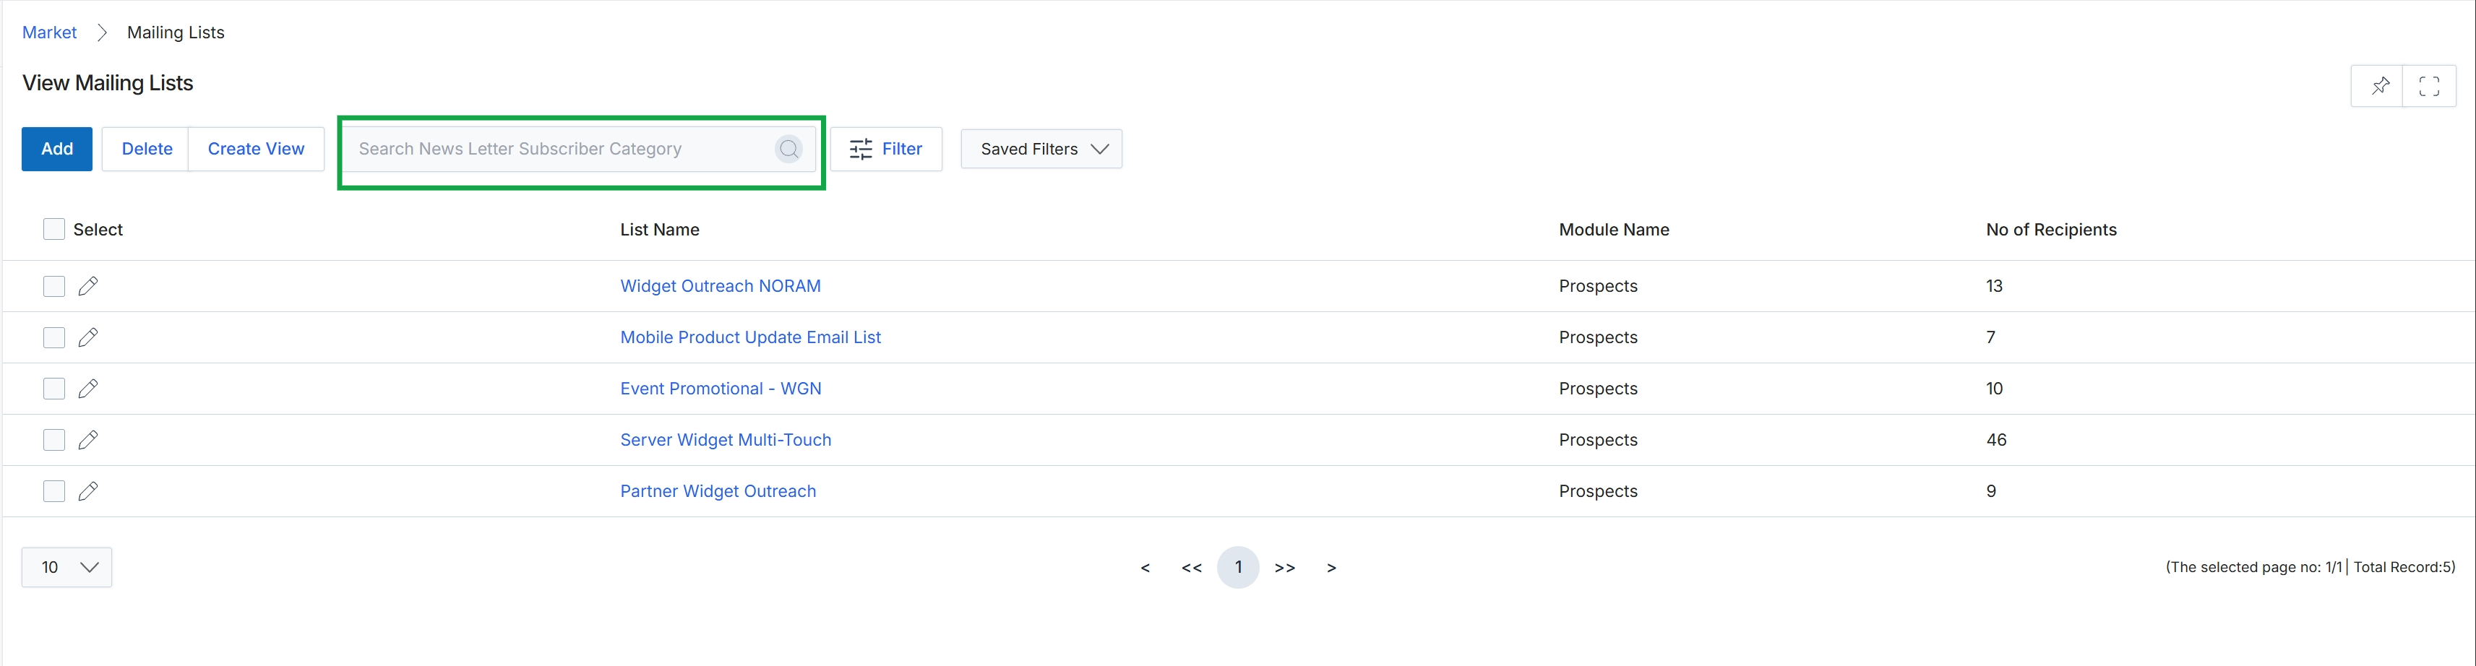Open the Filter options panel
Screen dimensions: 2476x666
click(886, 149)
